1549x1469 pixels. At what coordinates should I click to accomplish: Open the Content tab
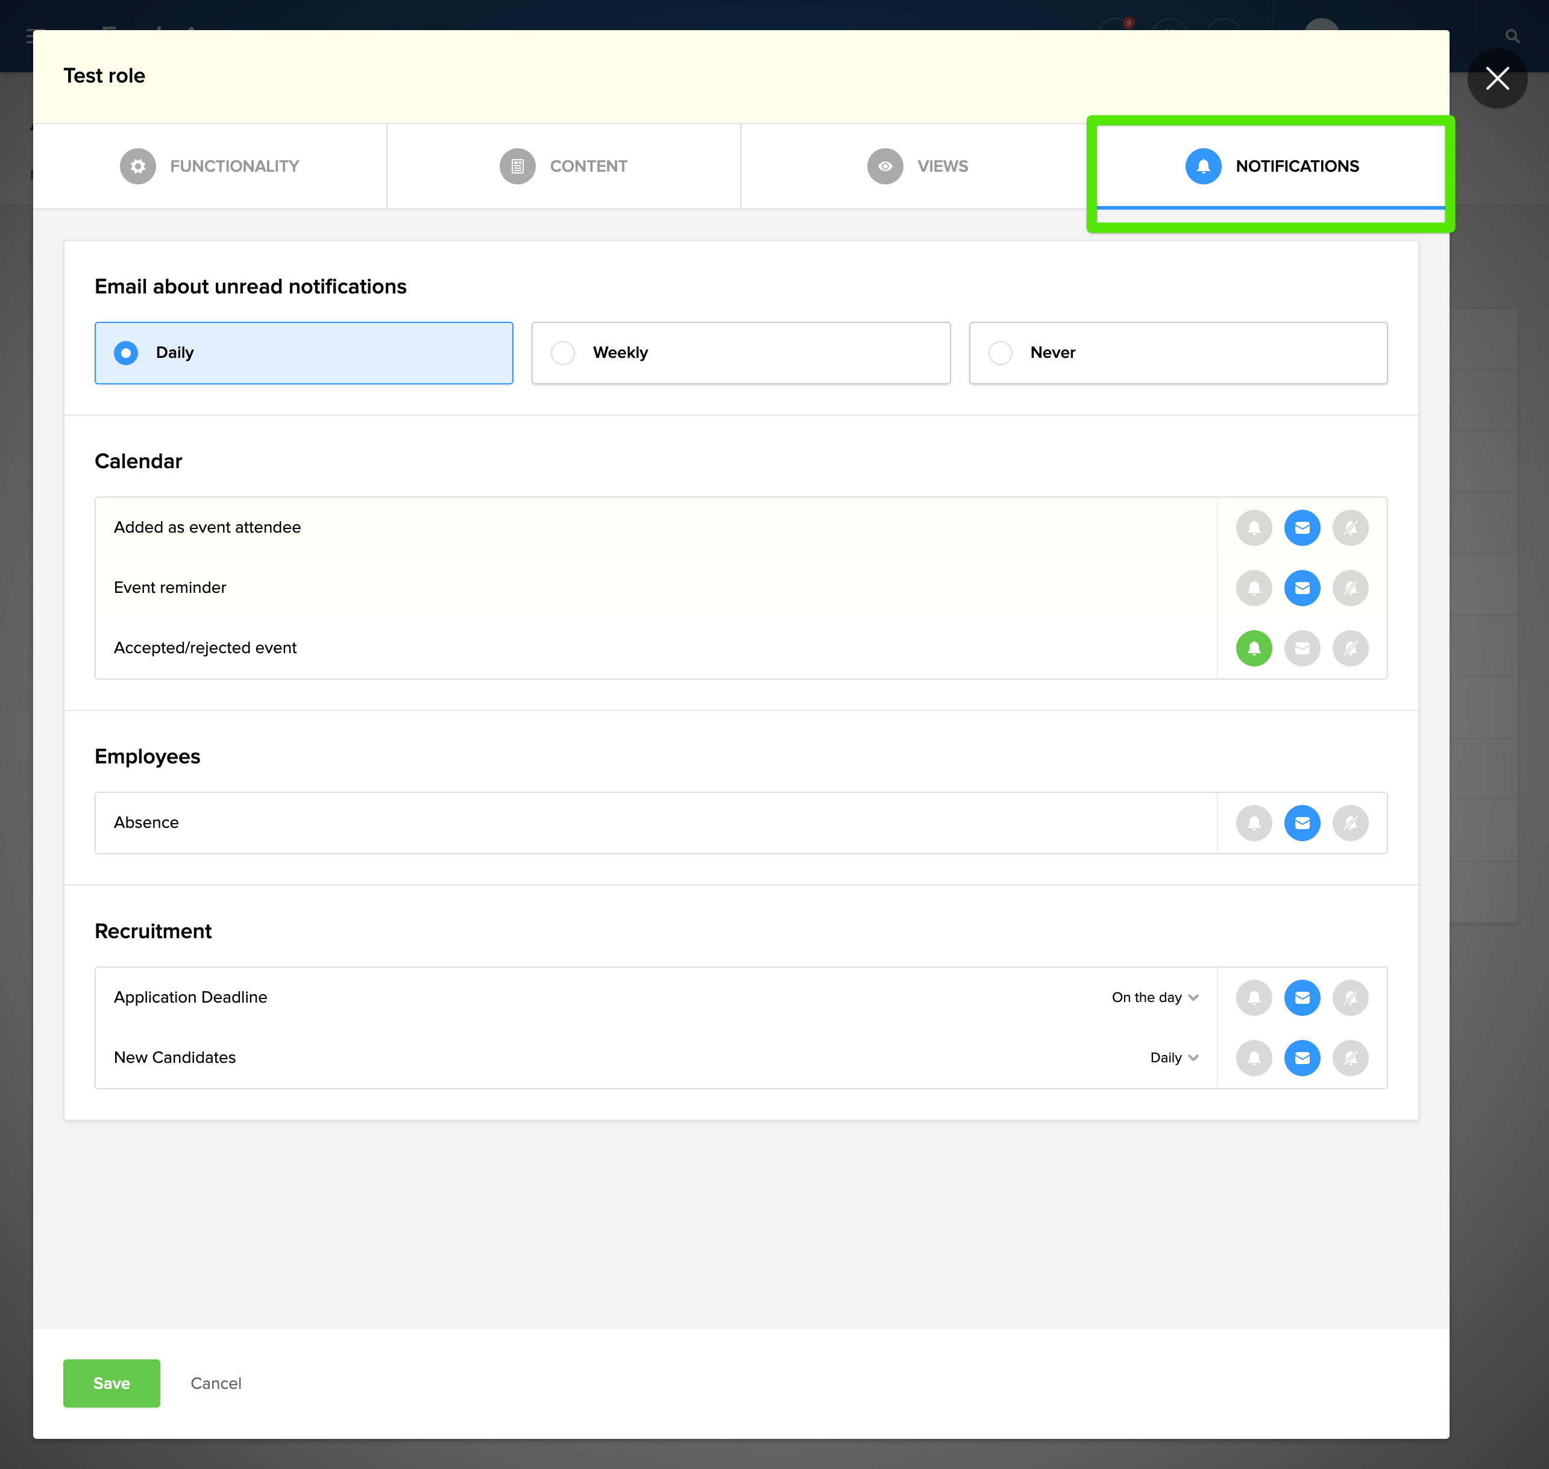tap(564, 166)
